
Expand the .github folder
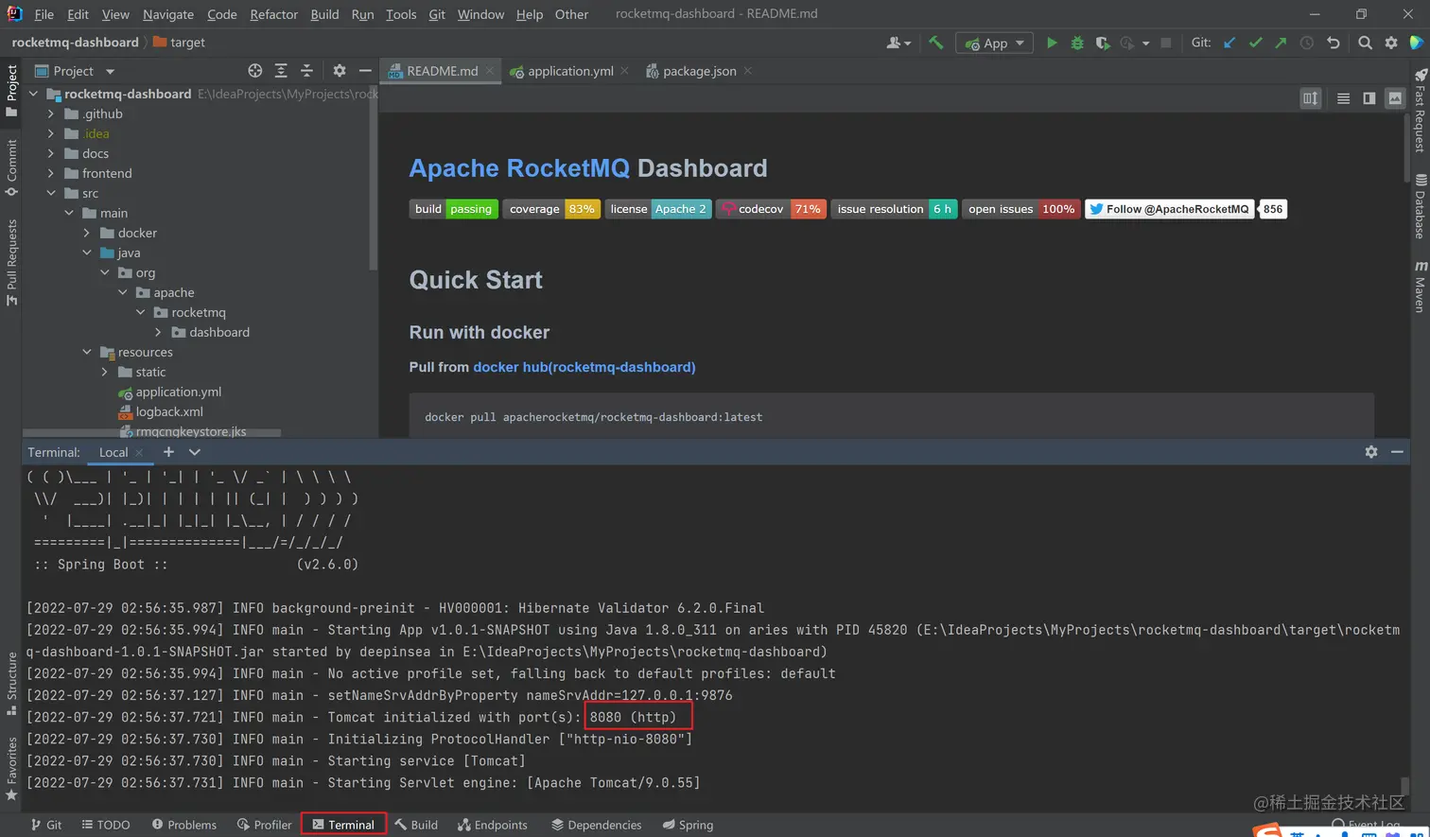(51, 113)
